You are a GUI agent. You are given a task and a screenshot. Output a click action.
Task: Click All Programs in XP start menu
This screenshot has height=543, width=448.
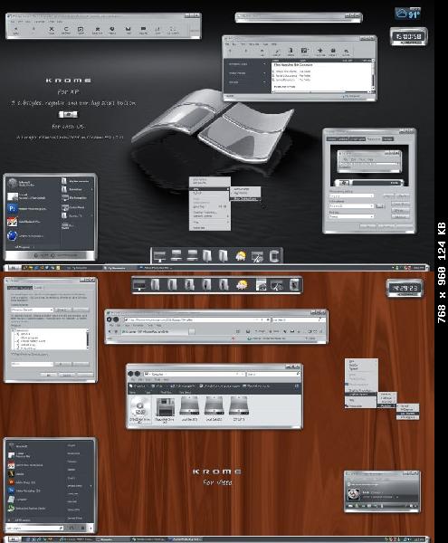point(23,247)
